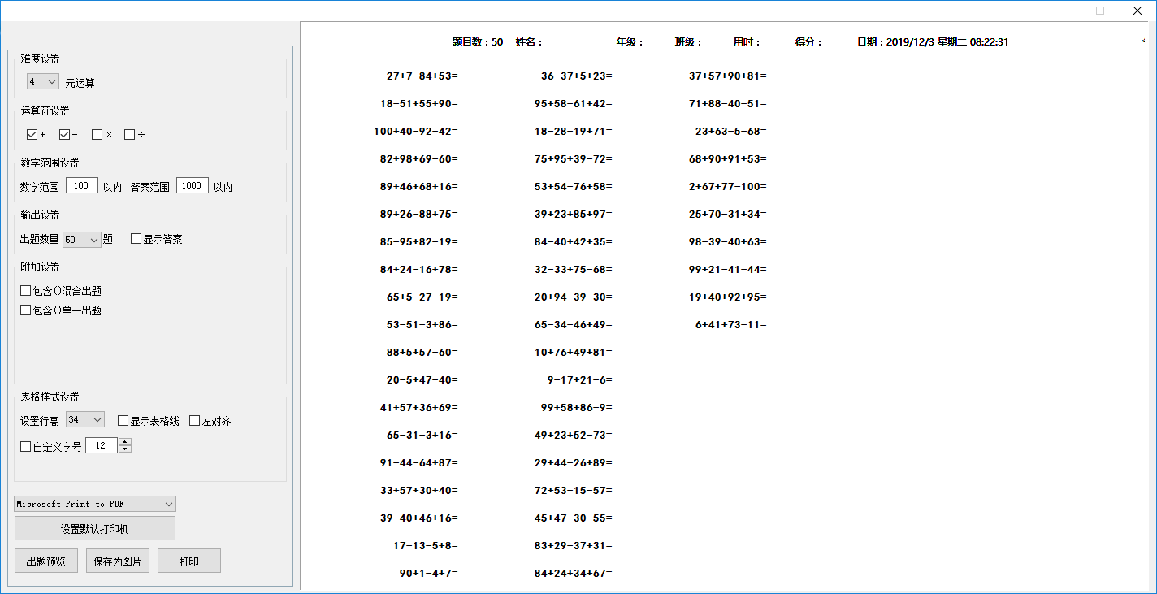Decrease font size with the down spinner arrow

pyautogui.click(x=125, y=449)
